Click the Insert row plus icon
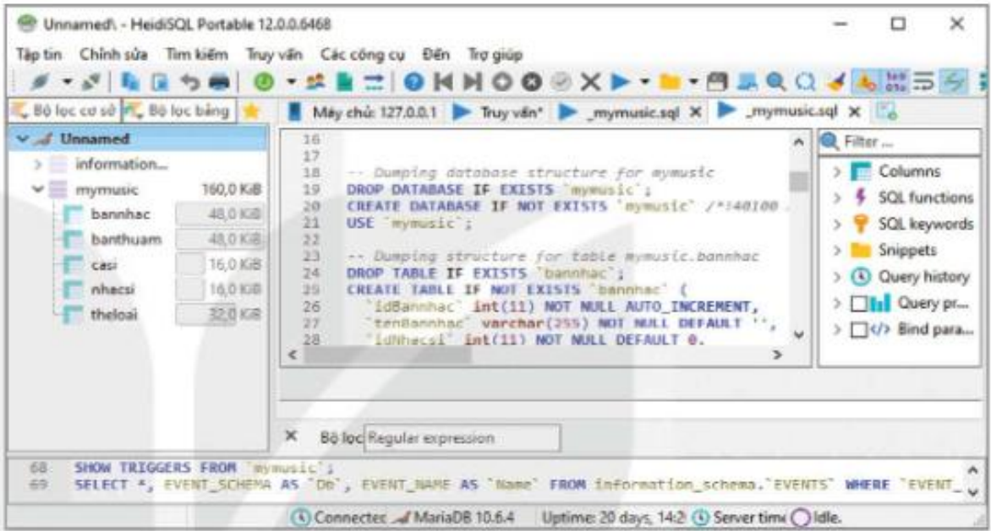Viewport: 991px width, 531px height. point(501,82)
